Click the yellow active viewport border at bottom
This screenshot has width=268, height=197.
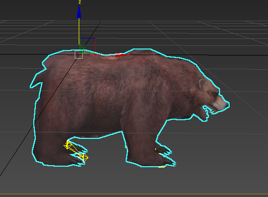(x=134, y=194)
